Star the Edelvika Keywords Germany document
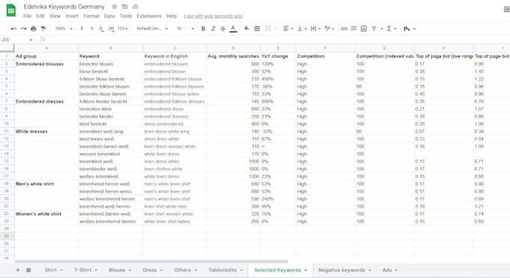The image size is (510, 278). click(x=114, y=7)
